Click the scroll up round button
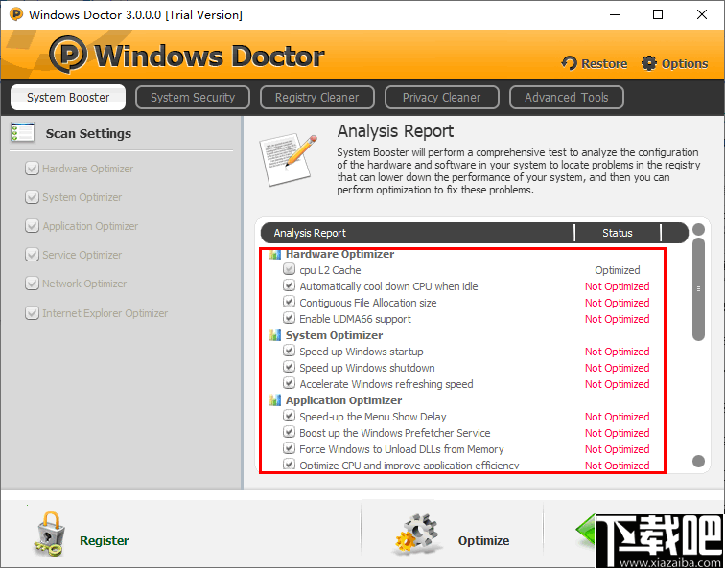The image size is (725, 568). point(699,230)
